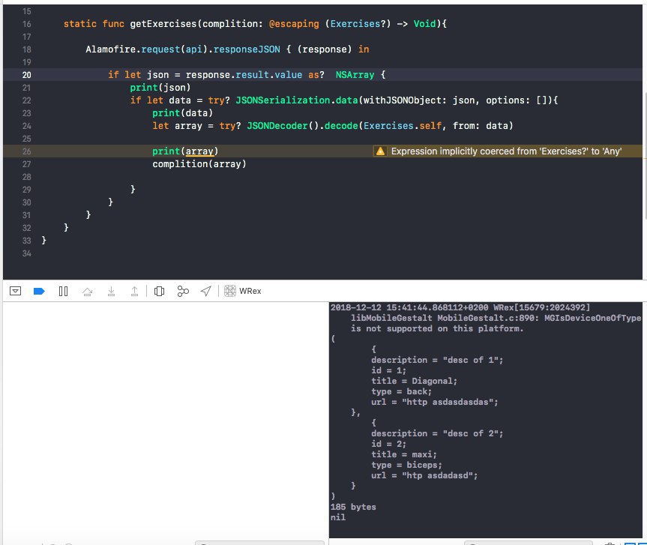Screen dimensions: 647x545
Task: Click the @escaping keyword on line 16
Action: (294, 24)
